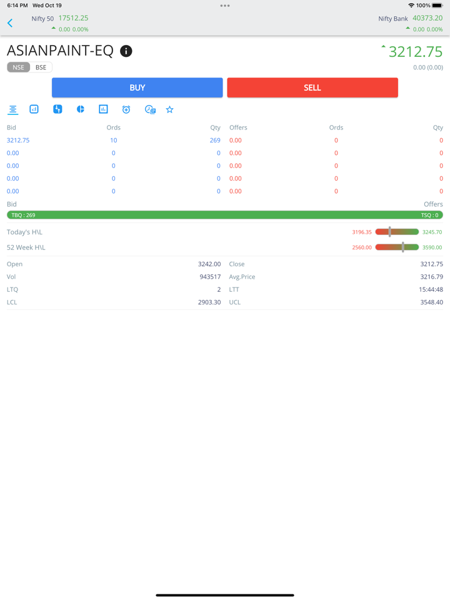Tap Today's H\L range bar
The width and height of the screenshot is (450, 600).
[397, 232]
